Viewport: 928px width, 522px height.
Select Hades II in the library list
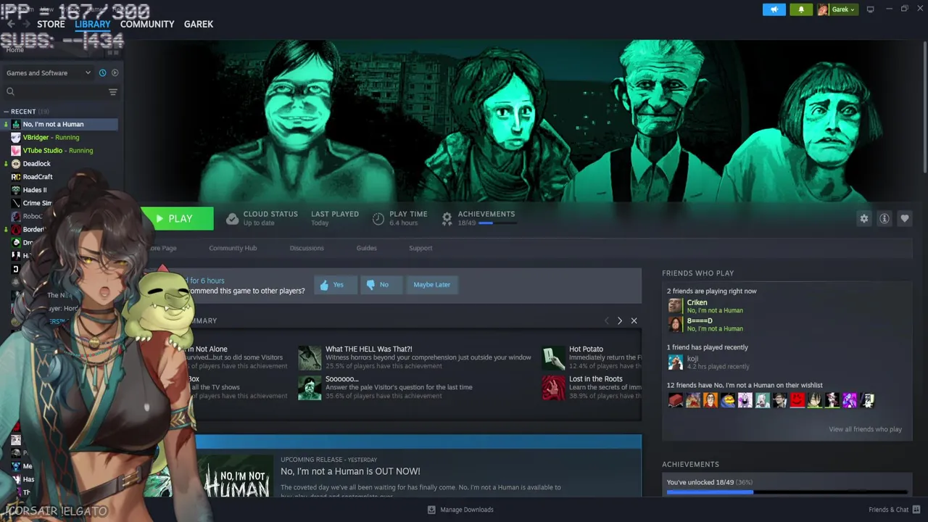35,190
